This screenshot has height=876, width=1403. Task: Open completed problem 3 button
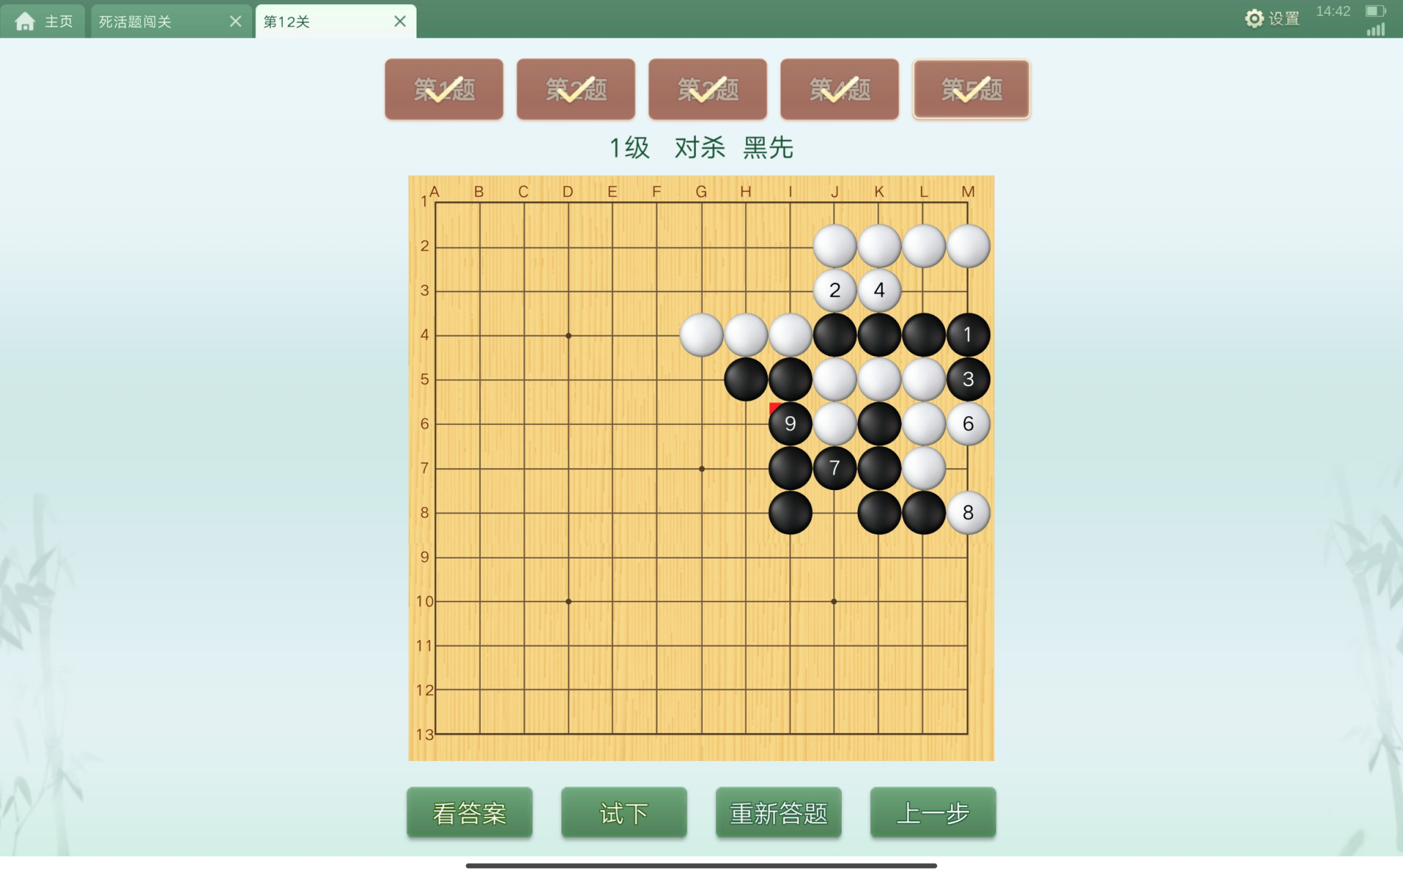708,89
